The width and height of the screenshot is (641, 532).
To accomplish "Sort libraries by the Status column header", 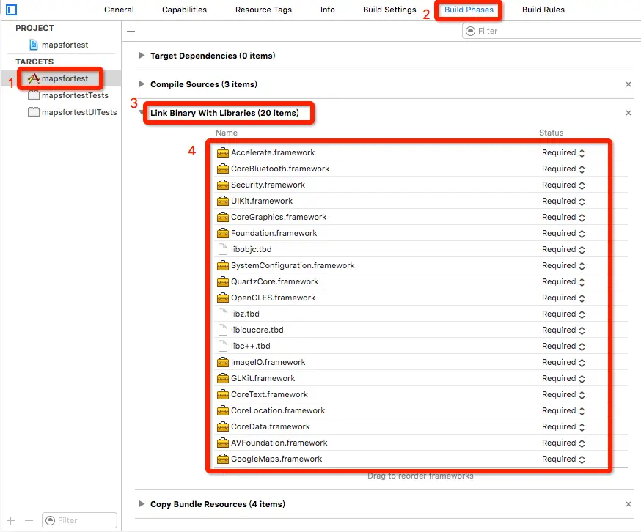I will (551, 133).
